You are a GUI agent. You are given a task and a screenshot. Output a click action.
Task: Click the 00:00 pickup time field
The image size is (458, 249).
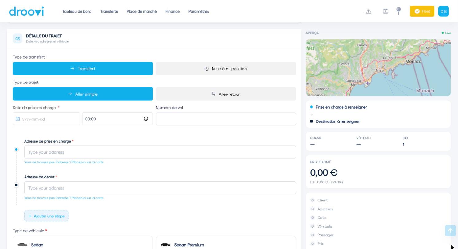pyautogui.click(x=117, y=119)
